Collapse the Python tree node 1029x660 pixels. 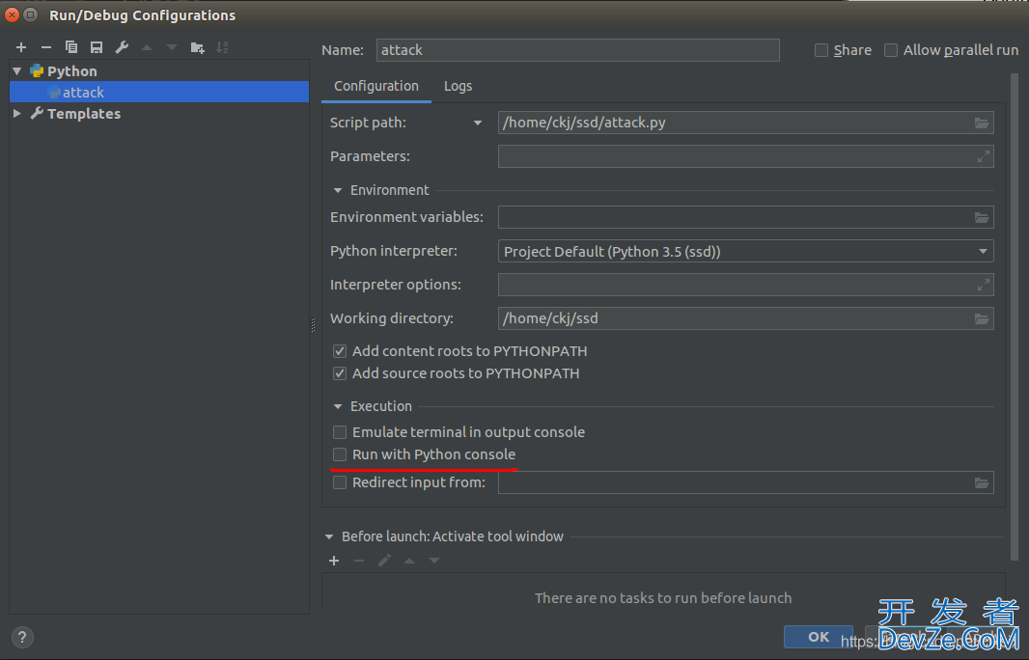(x=17, y=70)
